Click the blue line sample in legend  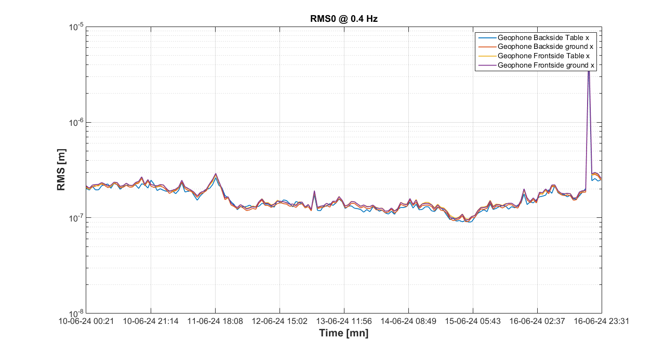pyautogui.click(x=486, y=37)
